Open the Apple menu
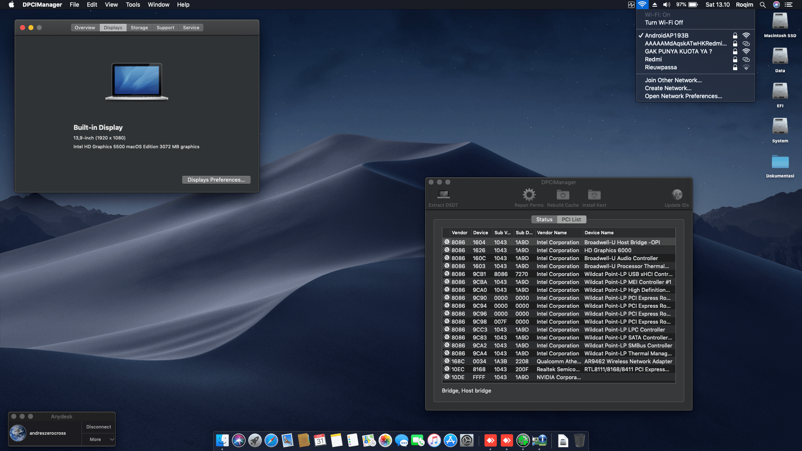 click(x=11, y=5)
